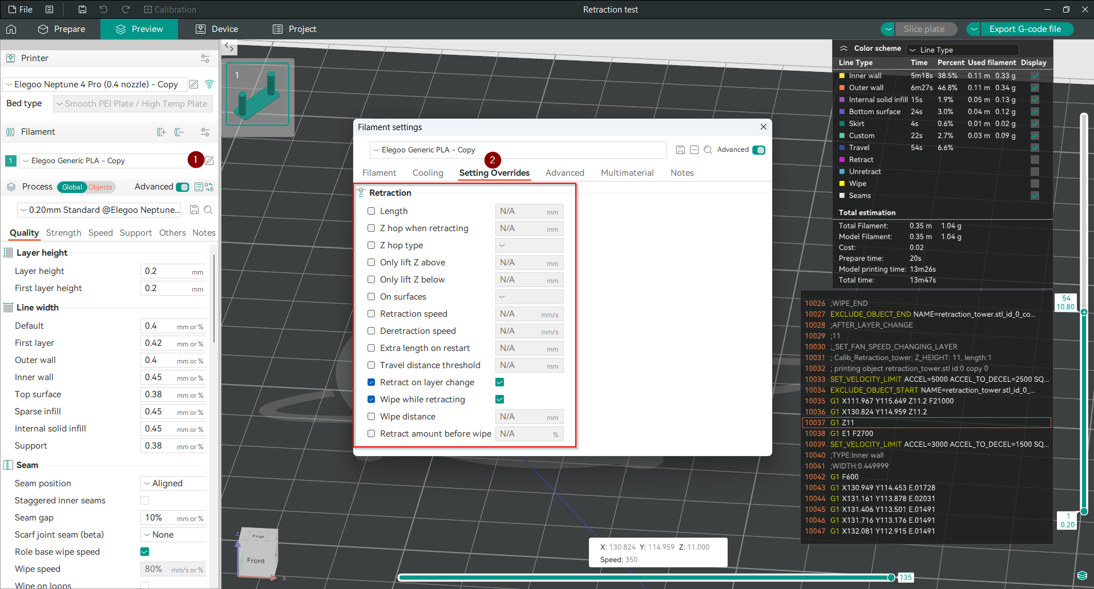Screen dimensions: 1094x589
Task: Open the Multimaterial tab in Filament settings
Action: (x=627, y=173)
